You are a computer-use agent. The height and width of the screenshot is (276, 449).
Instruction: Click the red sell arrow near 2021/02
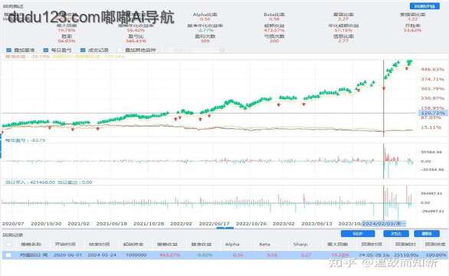click(73, 130)
